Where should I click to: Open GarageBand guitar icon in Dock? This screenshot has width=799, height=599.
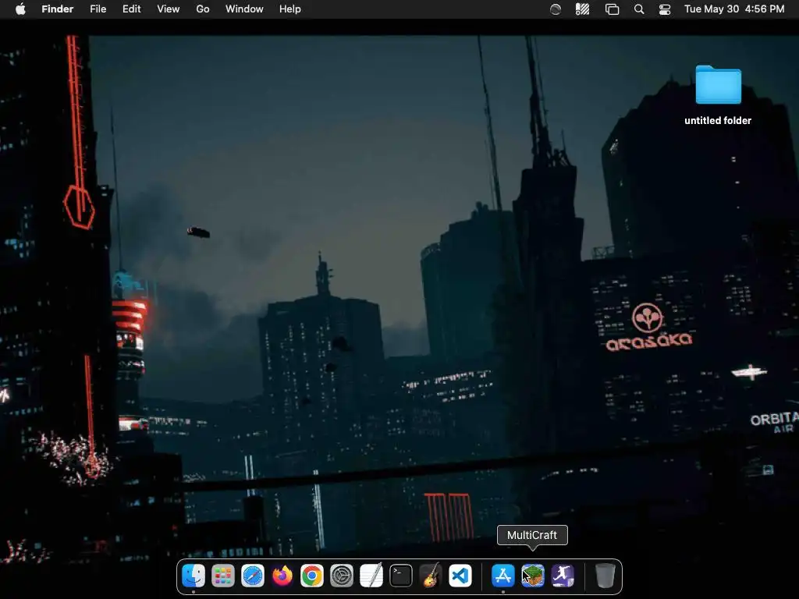pos(431,576)
